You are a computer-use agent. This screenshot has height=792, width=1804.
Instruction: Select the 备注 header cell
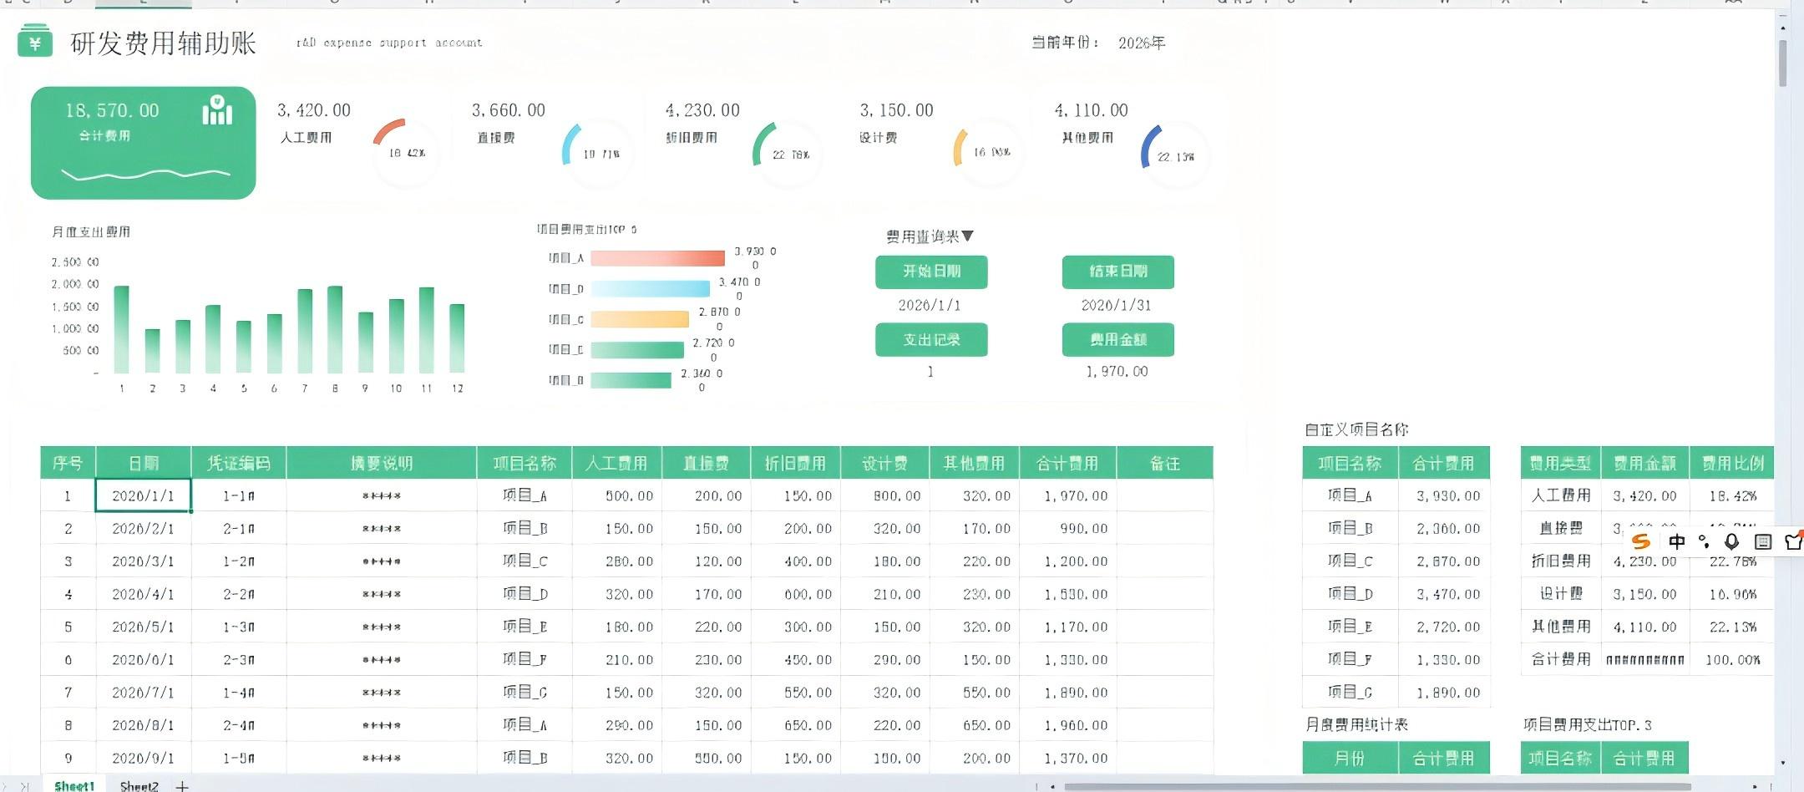1164,463
